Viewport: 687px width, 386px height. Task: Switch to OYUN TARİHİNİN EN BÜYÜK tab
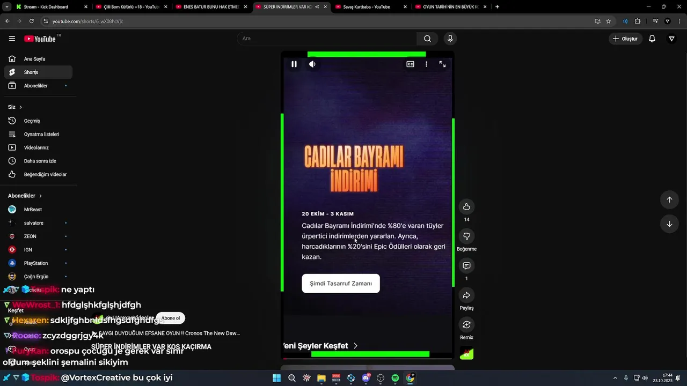coord(451,7)
